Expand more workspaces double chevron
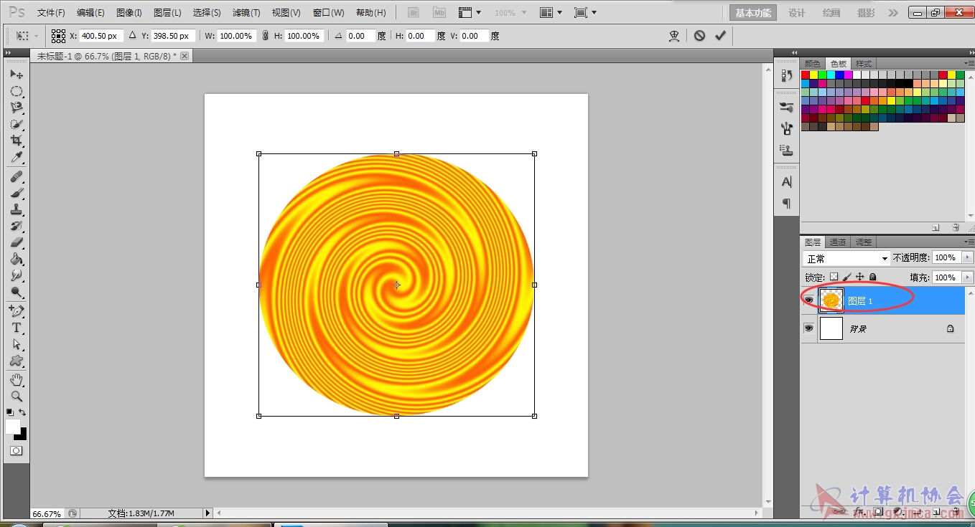 tap(892, 13)
